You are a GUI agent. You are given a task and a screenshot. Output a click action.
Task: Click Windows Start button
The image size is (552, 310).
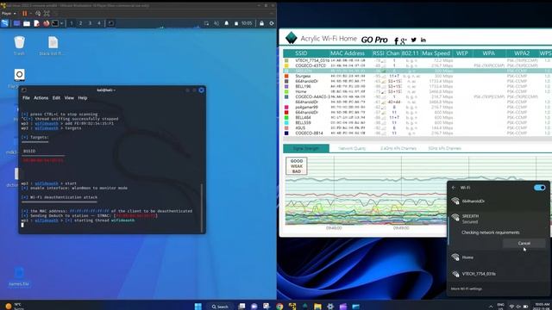coord(198,307)
